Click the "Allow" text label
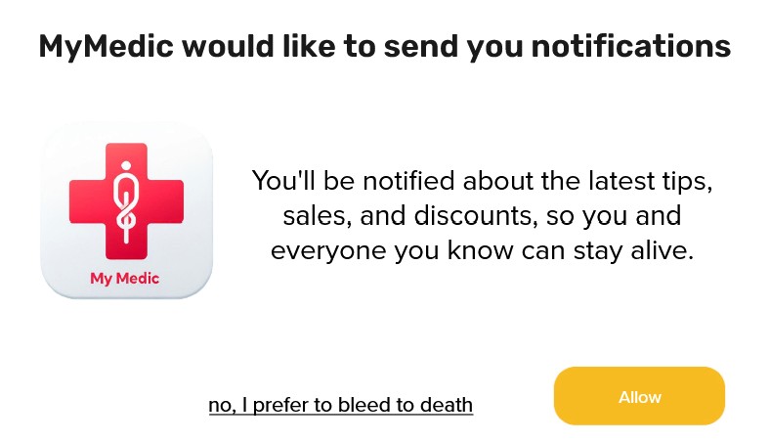 [x=639, y=397]
